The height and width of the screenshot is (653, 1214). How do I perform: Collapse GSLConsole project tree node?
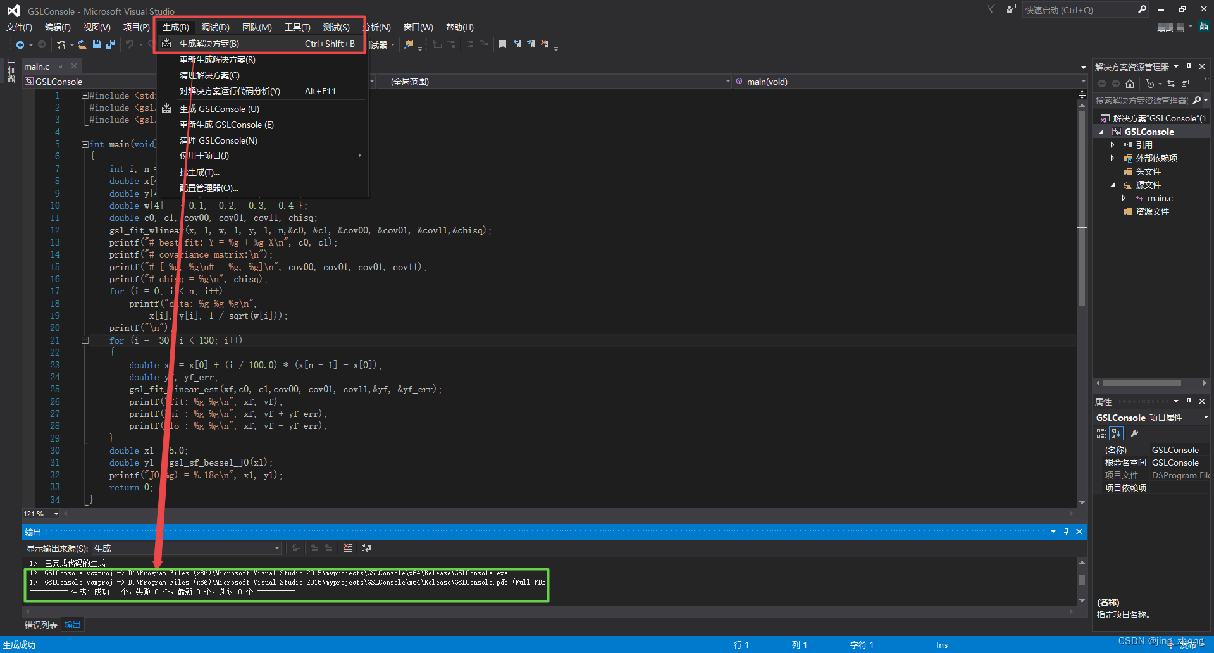1101,132
